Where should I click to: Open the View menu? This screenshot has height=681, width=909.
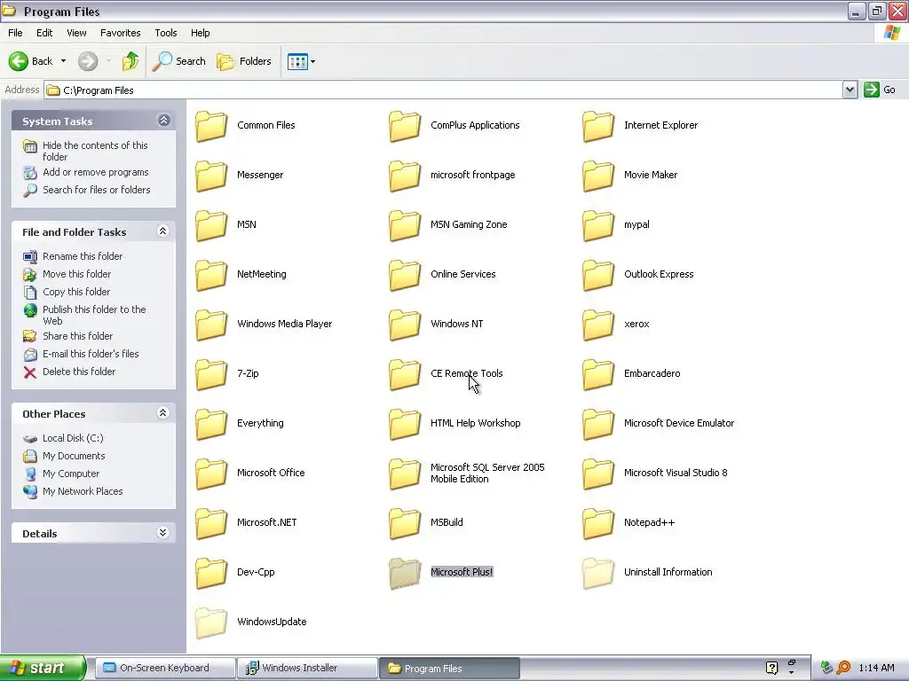[76, 33]
